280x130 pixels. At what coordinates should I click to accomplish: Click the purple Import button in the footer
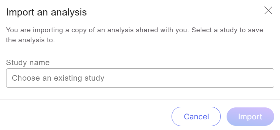[250, 116]
